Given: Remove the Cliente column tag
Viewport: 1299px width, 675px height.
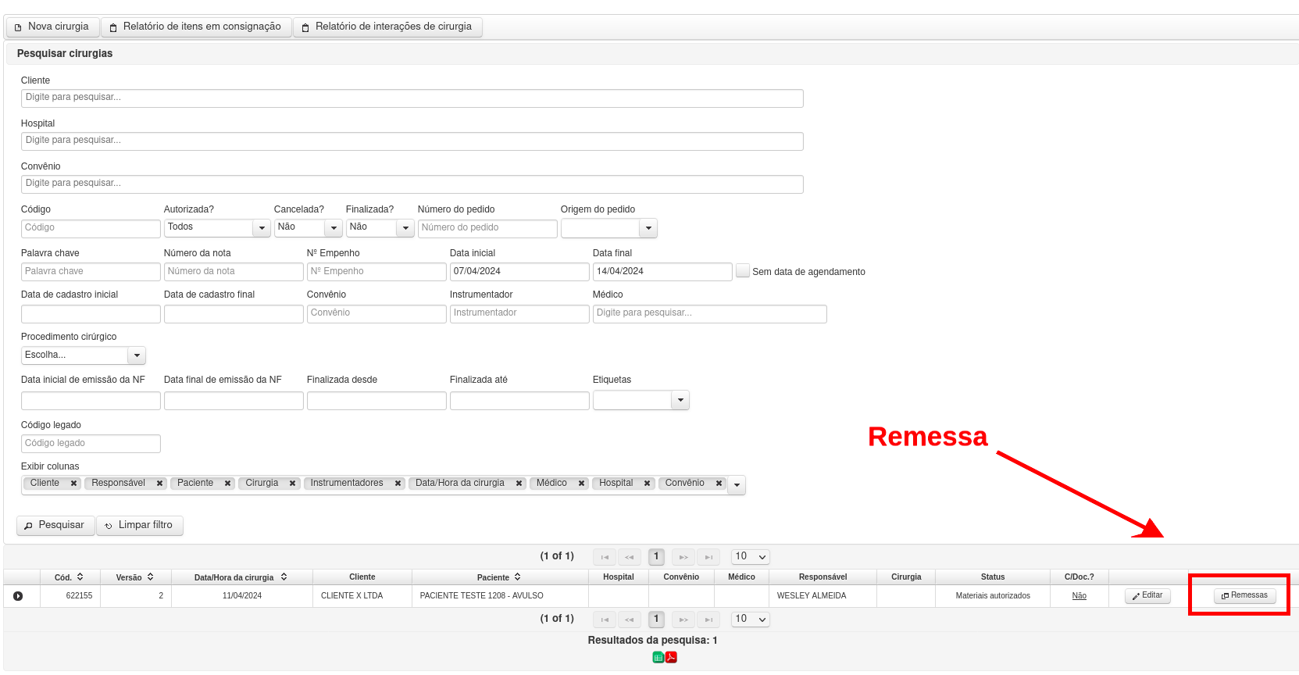Looking at the screenshot, I should pyautogui.click(x=73, y=484).
